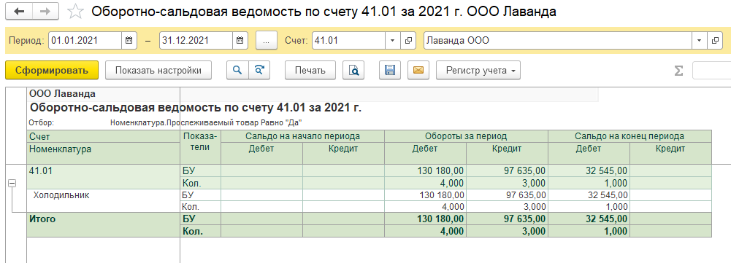Edit the end period date field
Viewport: 731px width, 263px height.
pos(196,41)
